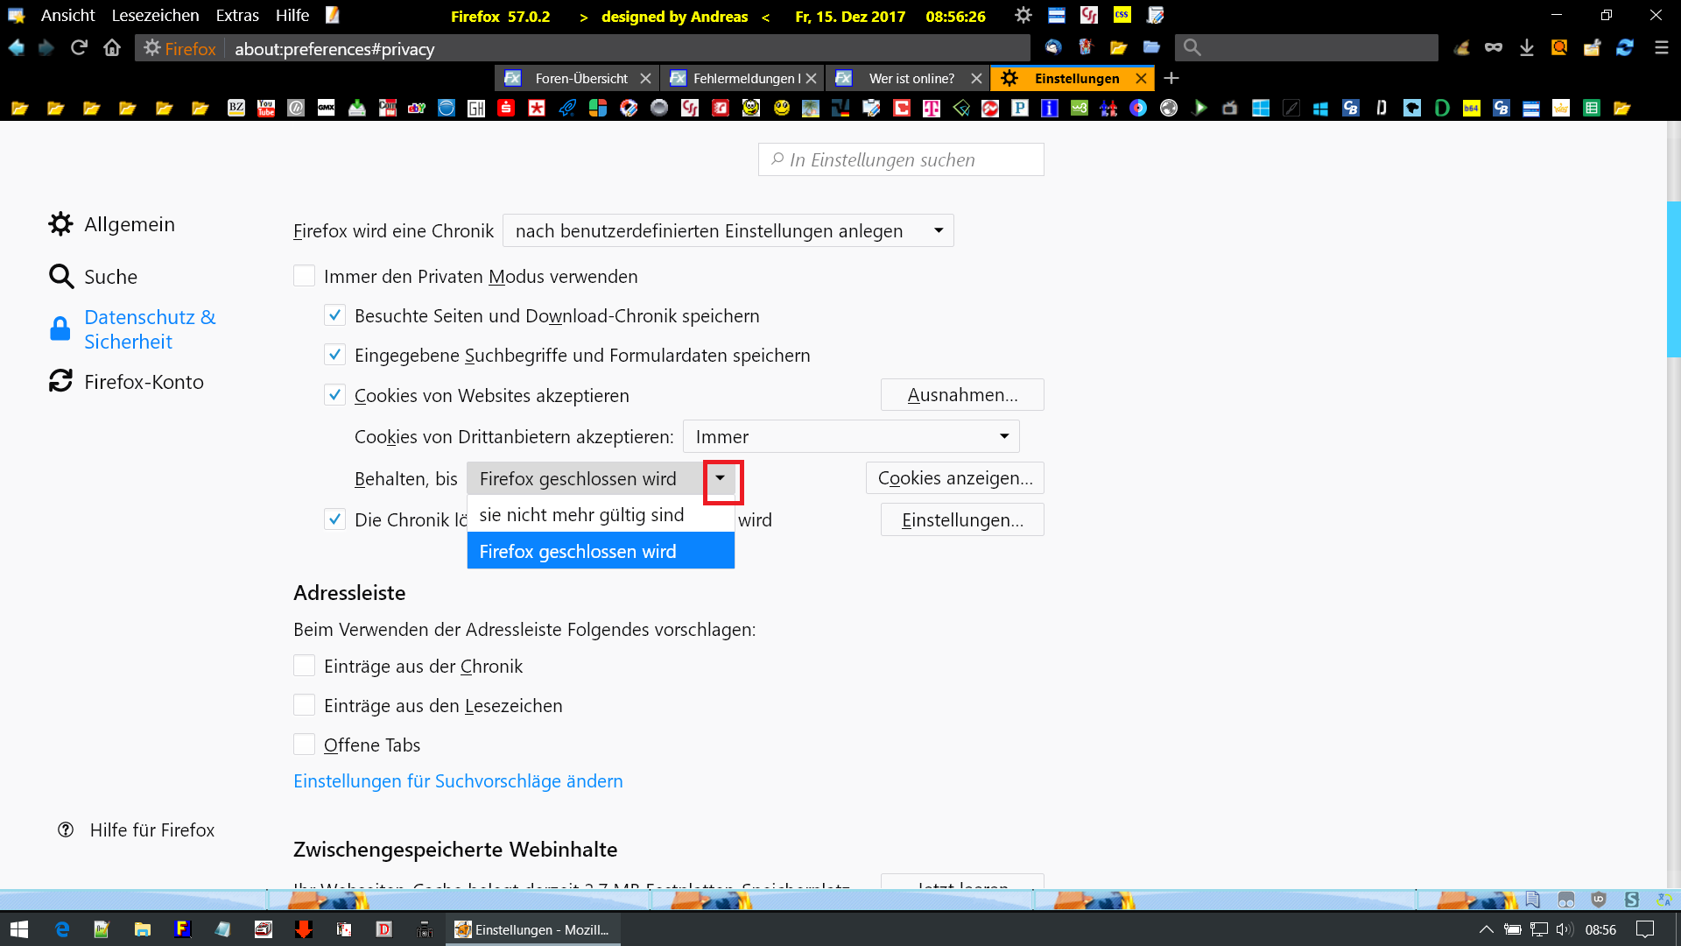Open the Chronik settings dropdown

click(x=728, y=230)
